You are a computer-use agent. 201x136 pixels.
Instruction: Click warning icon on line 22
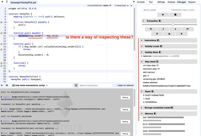2,66
